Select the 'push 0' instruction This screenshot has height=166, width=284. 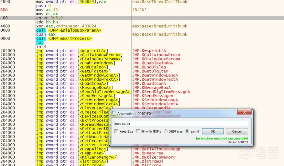43,6
